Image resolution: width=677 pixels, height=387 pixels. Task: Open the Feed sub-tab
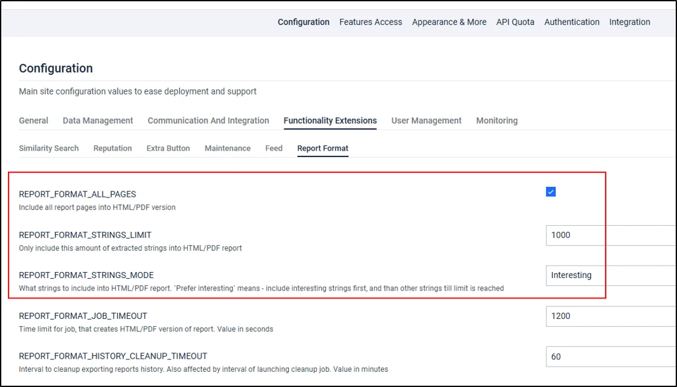(x=274, y=149)
